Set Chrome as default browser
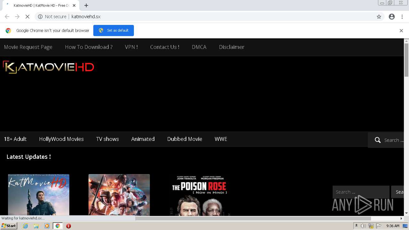The image size is (409, 230). pos(113,30)
